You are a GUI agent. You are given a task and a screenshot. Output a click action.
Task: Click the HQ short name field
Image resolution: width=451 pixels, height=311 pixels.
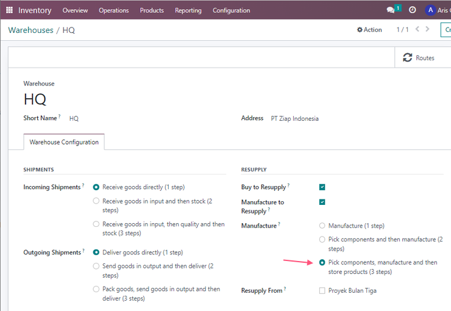click(74, 118)
